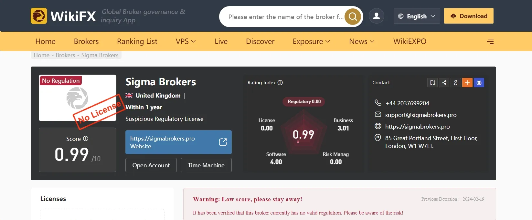Expand the News menu
The image size is (532, 220).
tap(362, 41)
